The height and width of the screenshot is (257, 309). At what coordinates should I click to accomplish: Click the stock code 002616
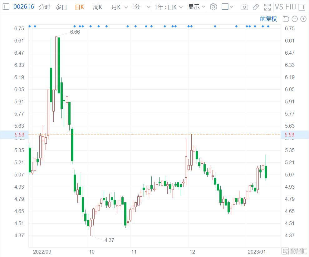pyautogui.click(x=24, y=7)
